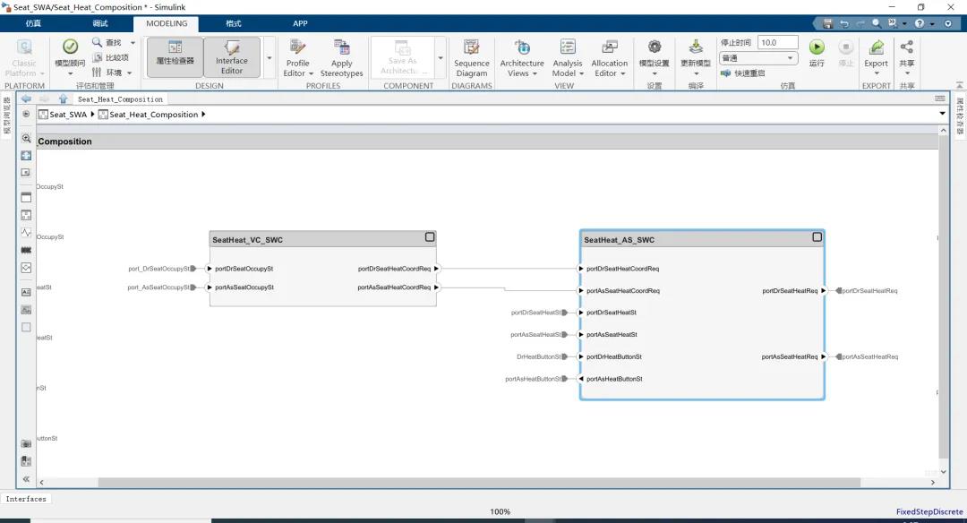Screen dimensions: 967x523
Task: Open the Allocation Editor
Action: click(x=609, y=57)
